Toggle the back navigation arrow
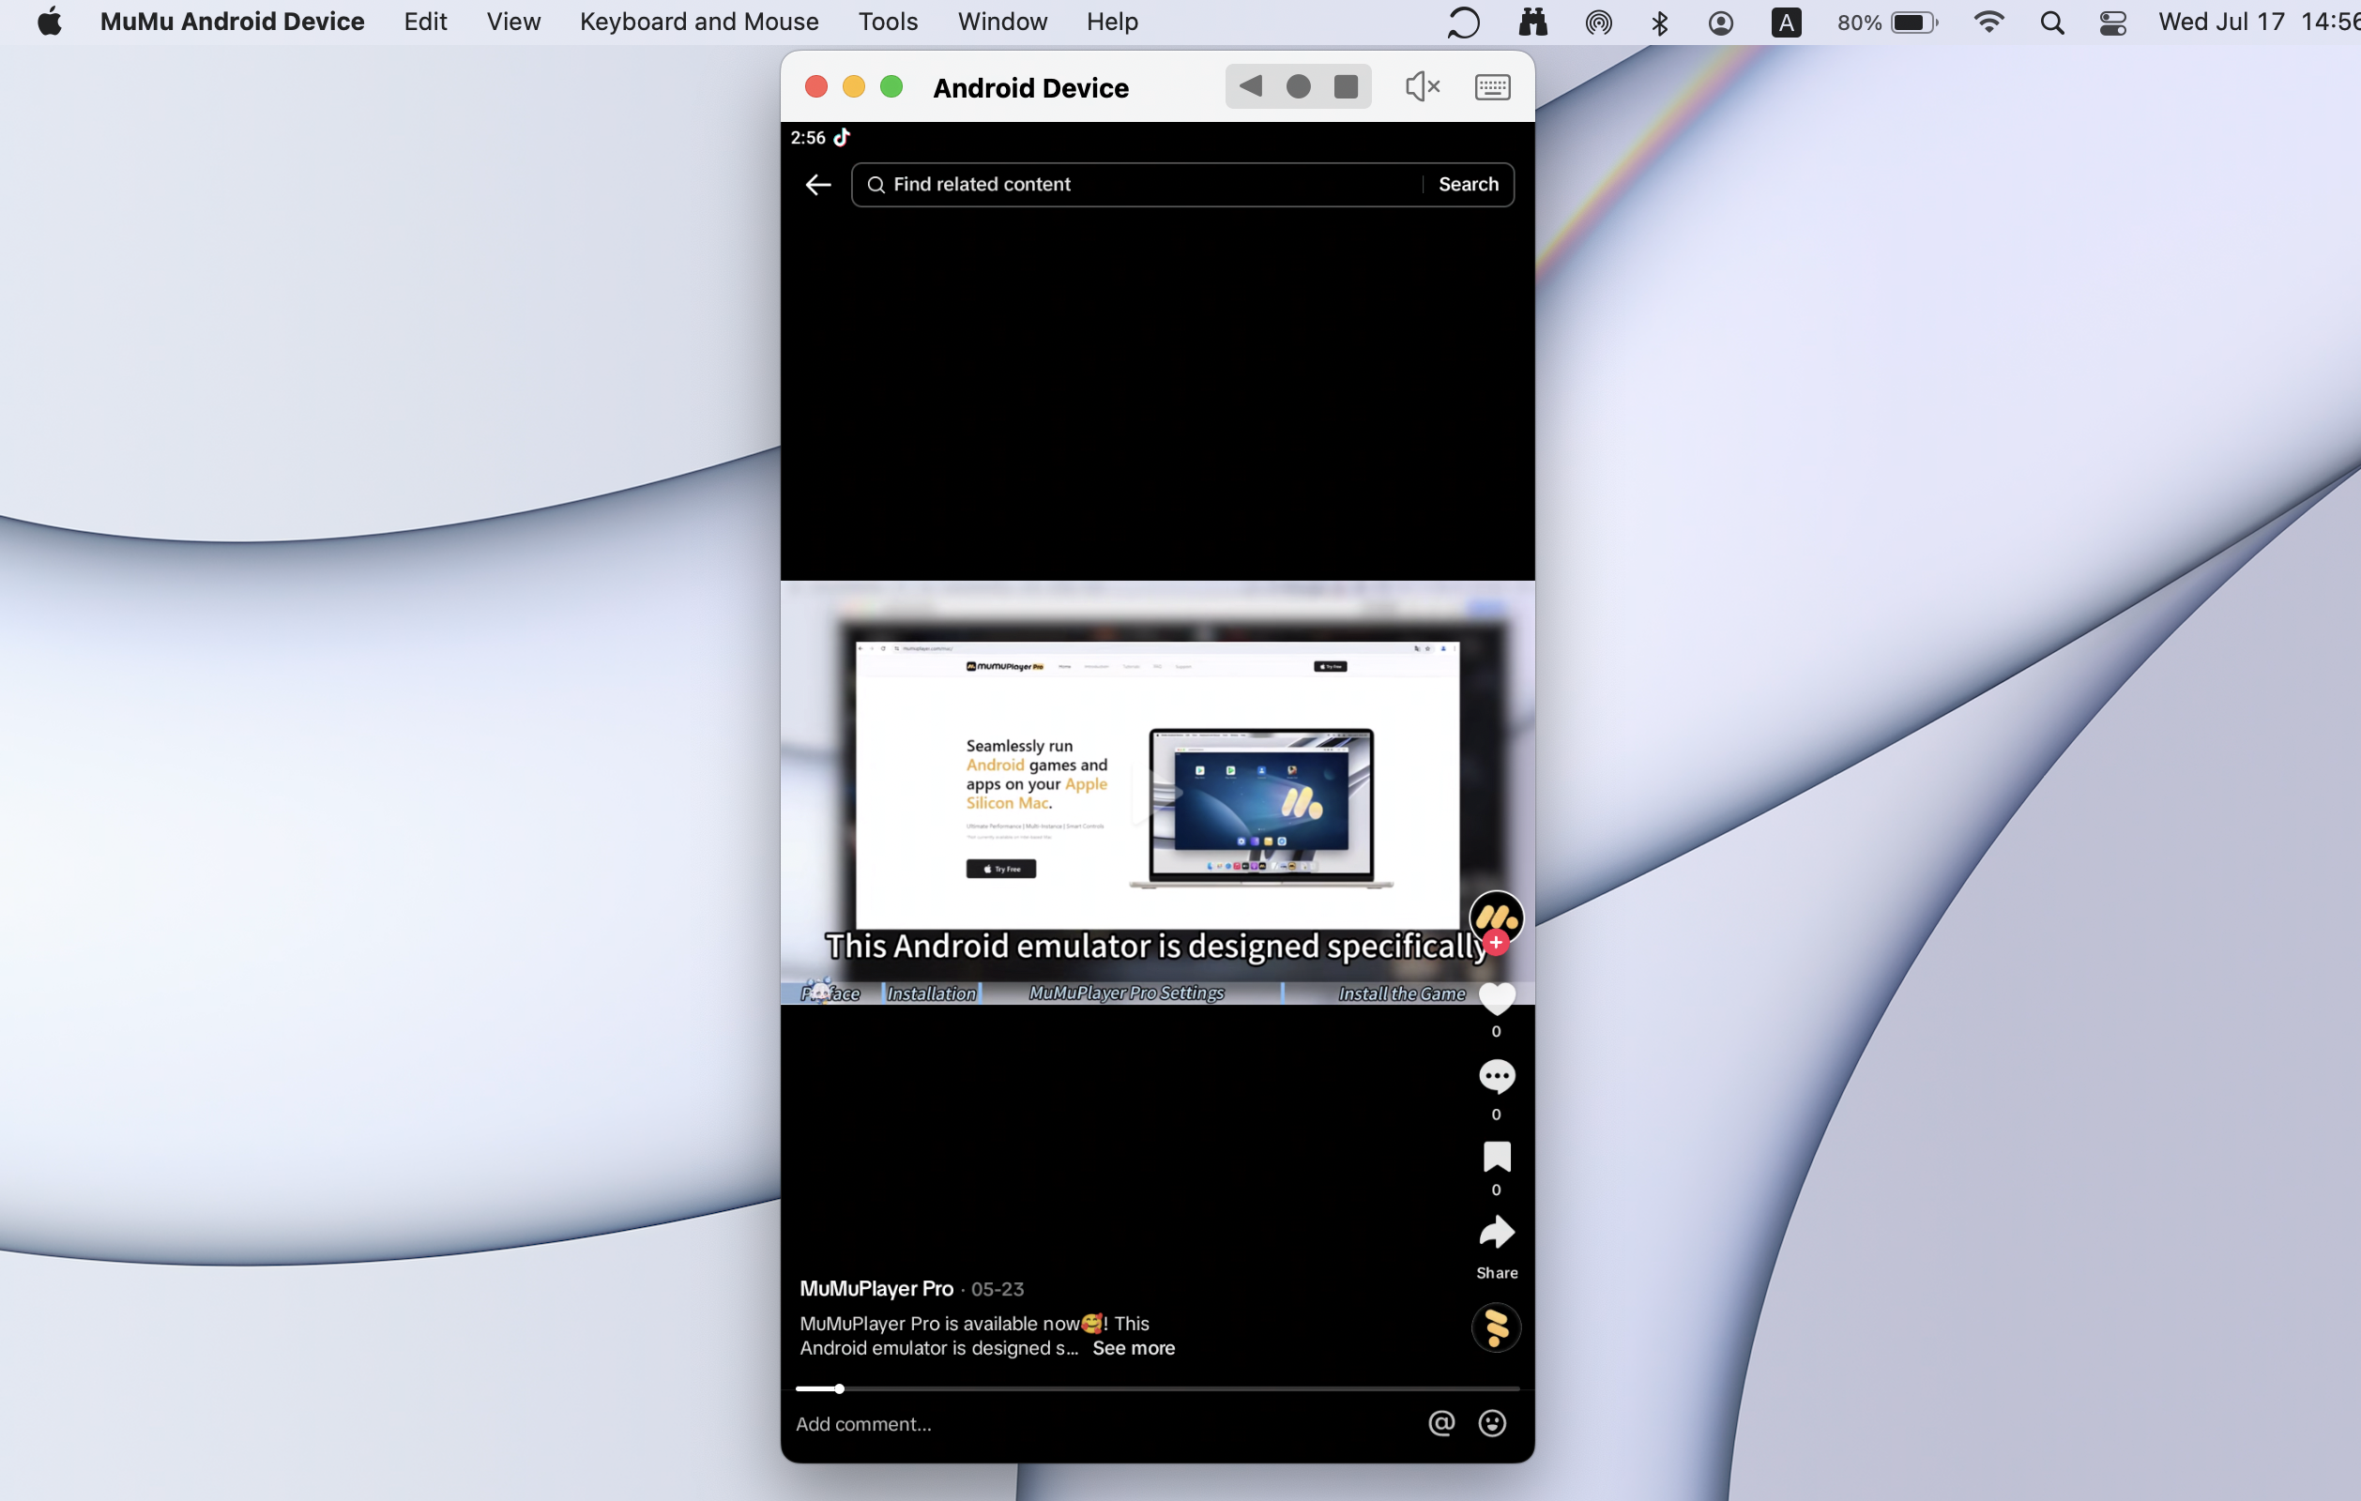The image size is (2361, 1501). 817,184
